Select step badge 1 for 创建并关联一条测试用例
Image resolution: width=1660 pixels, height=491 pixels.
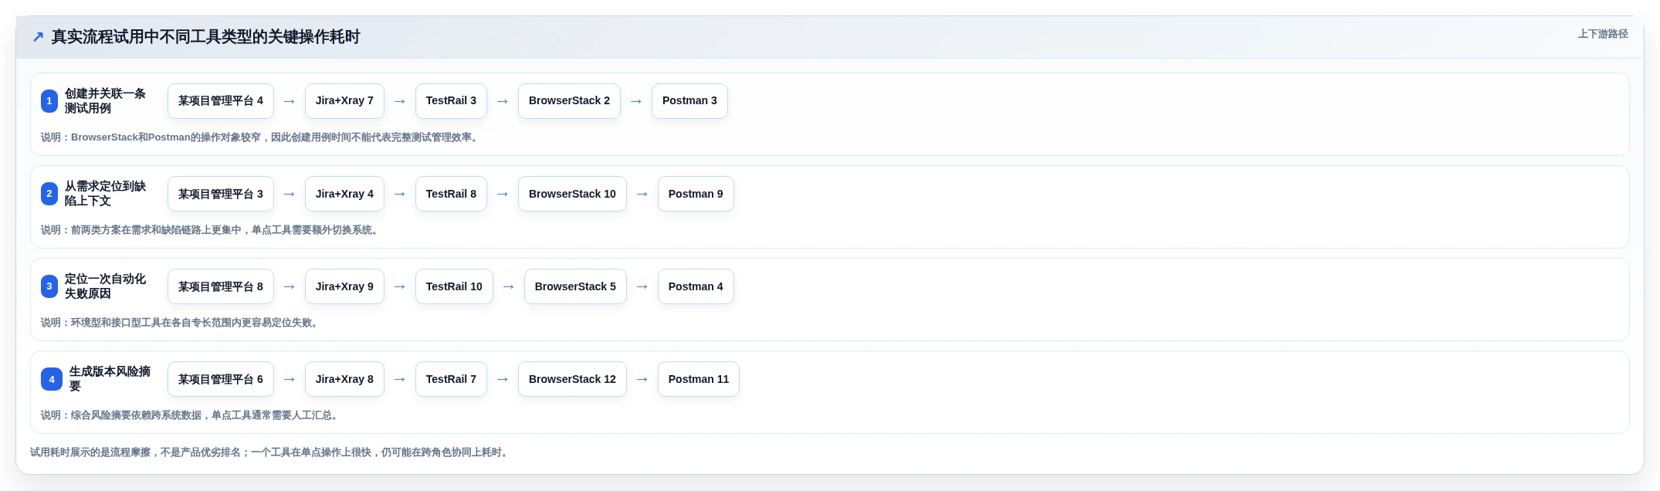49,101
